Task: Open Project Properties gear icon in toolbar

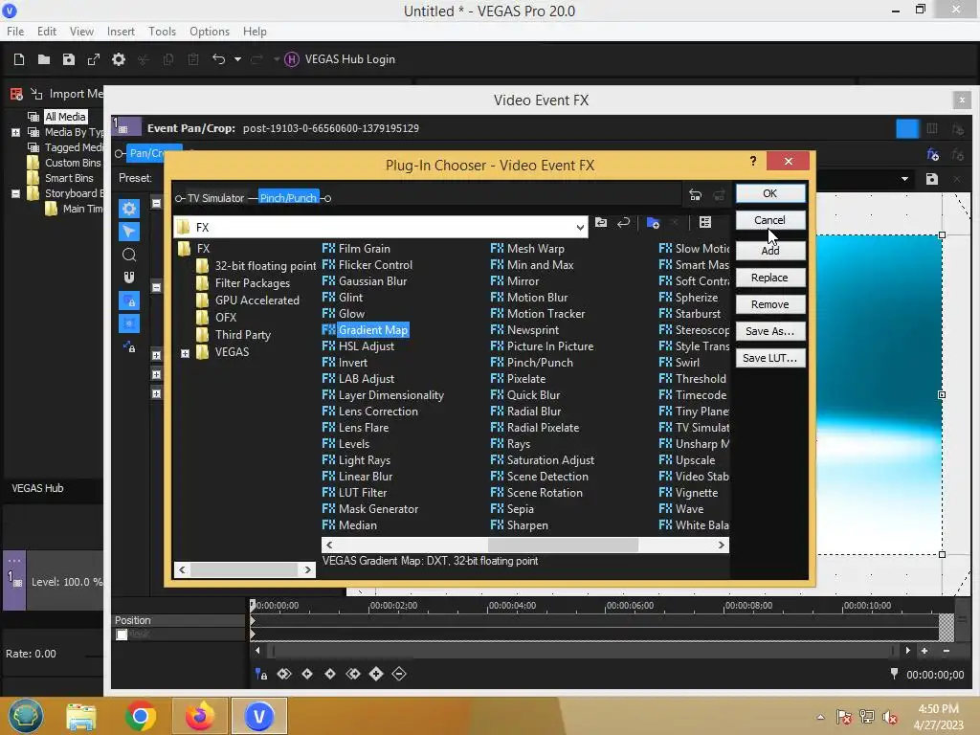Action: click(119, 59)
